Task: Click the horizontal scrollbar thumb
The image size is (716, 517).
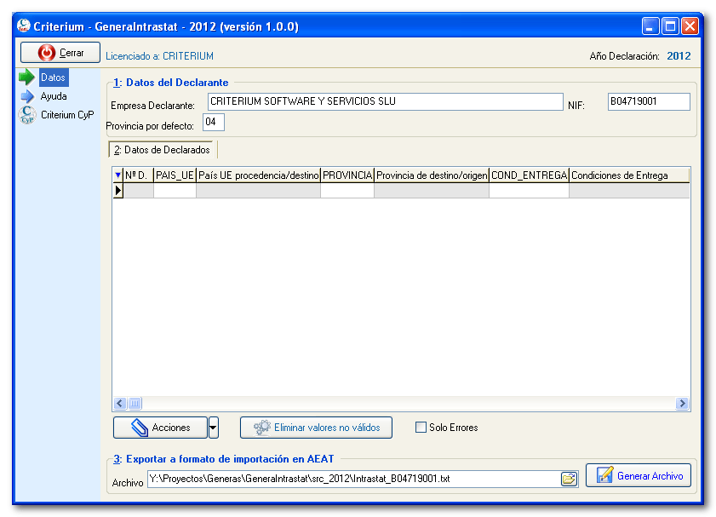Action: click(x=135, y=403)
